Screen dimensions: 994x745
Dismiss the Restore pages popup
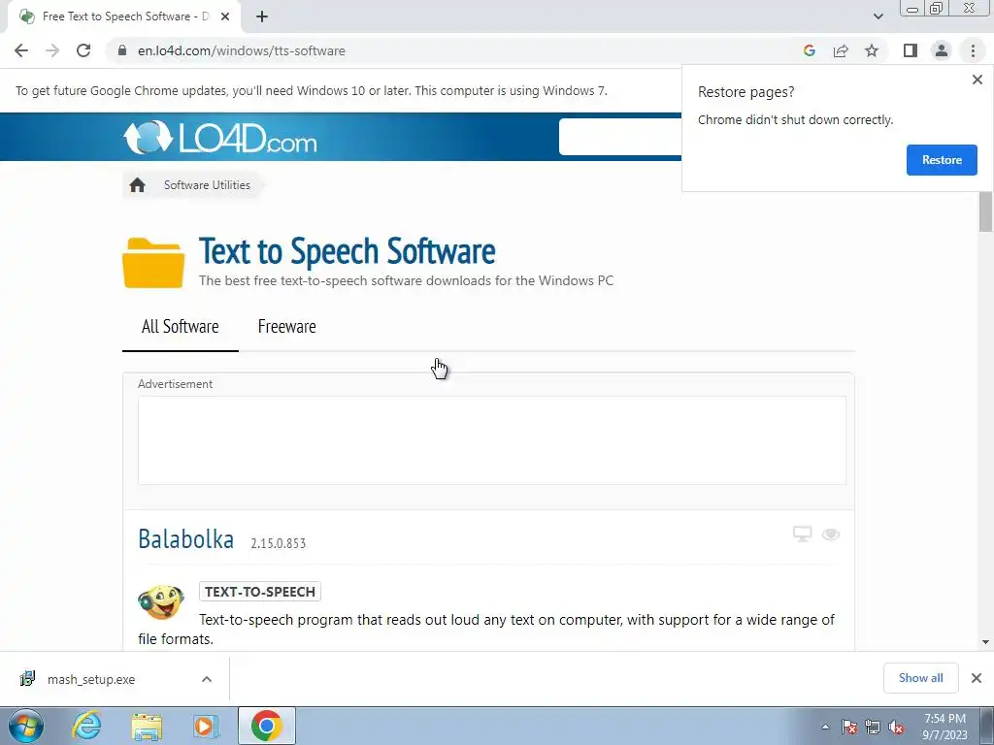977,80
